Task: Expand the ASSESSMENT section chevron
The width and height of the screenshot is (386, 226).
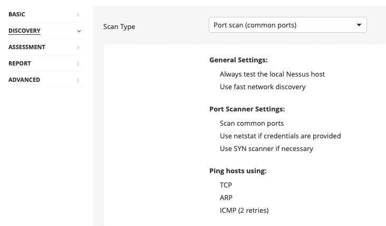Action: 78,48
